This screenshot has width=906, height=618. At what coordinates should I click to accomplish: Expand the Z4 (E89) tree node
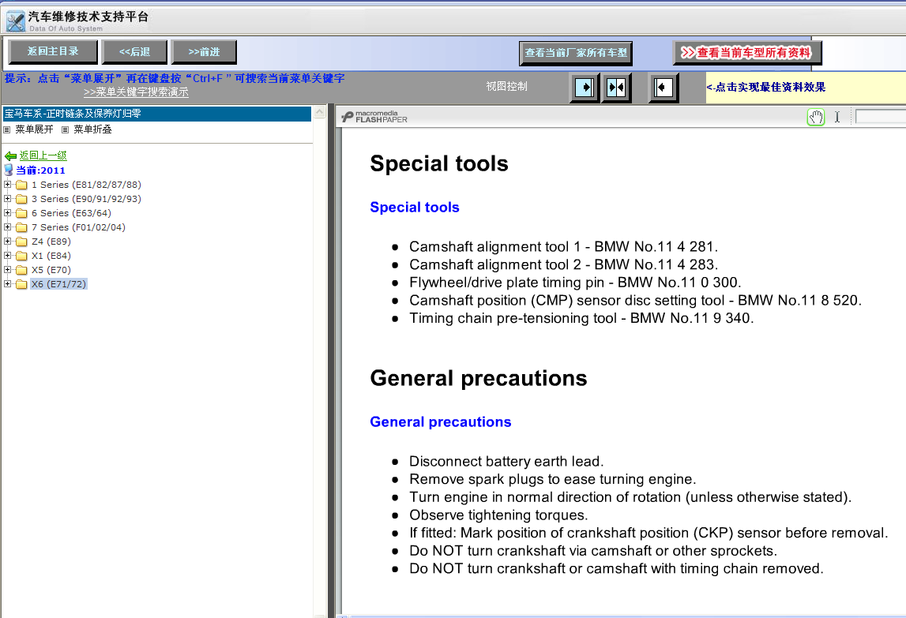click(8, 241)
